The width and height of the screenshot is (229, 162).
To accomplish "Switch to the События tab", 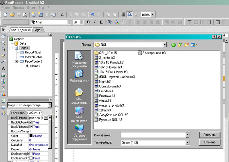I will (x=34, y=113).
